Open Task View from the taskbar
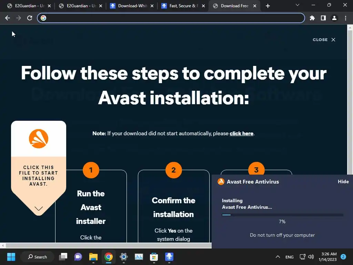This screenshot has height=265, width=353. pyautogui.click(x=63, y=257)
